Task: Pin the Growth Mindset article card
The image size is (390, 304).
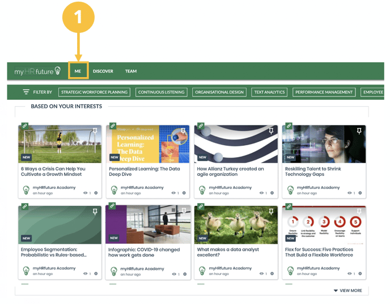Action: click(x=95, y=131)
